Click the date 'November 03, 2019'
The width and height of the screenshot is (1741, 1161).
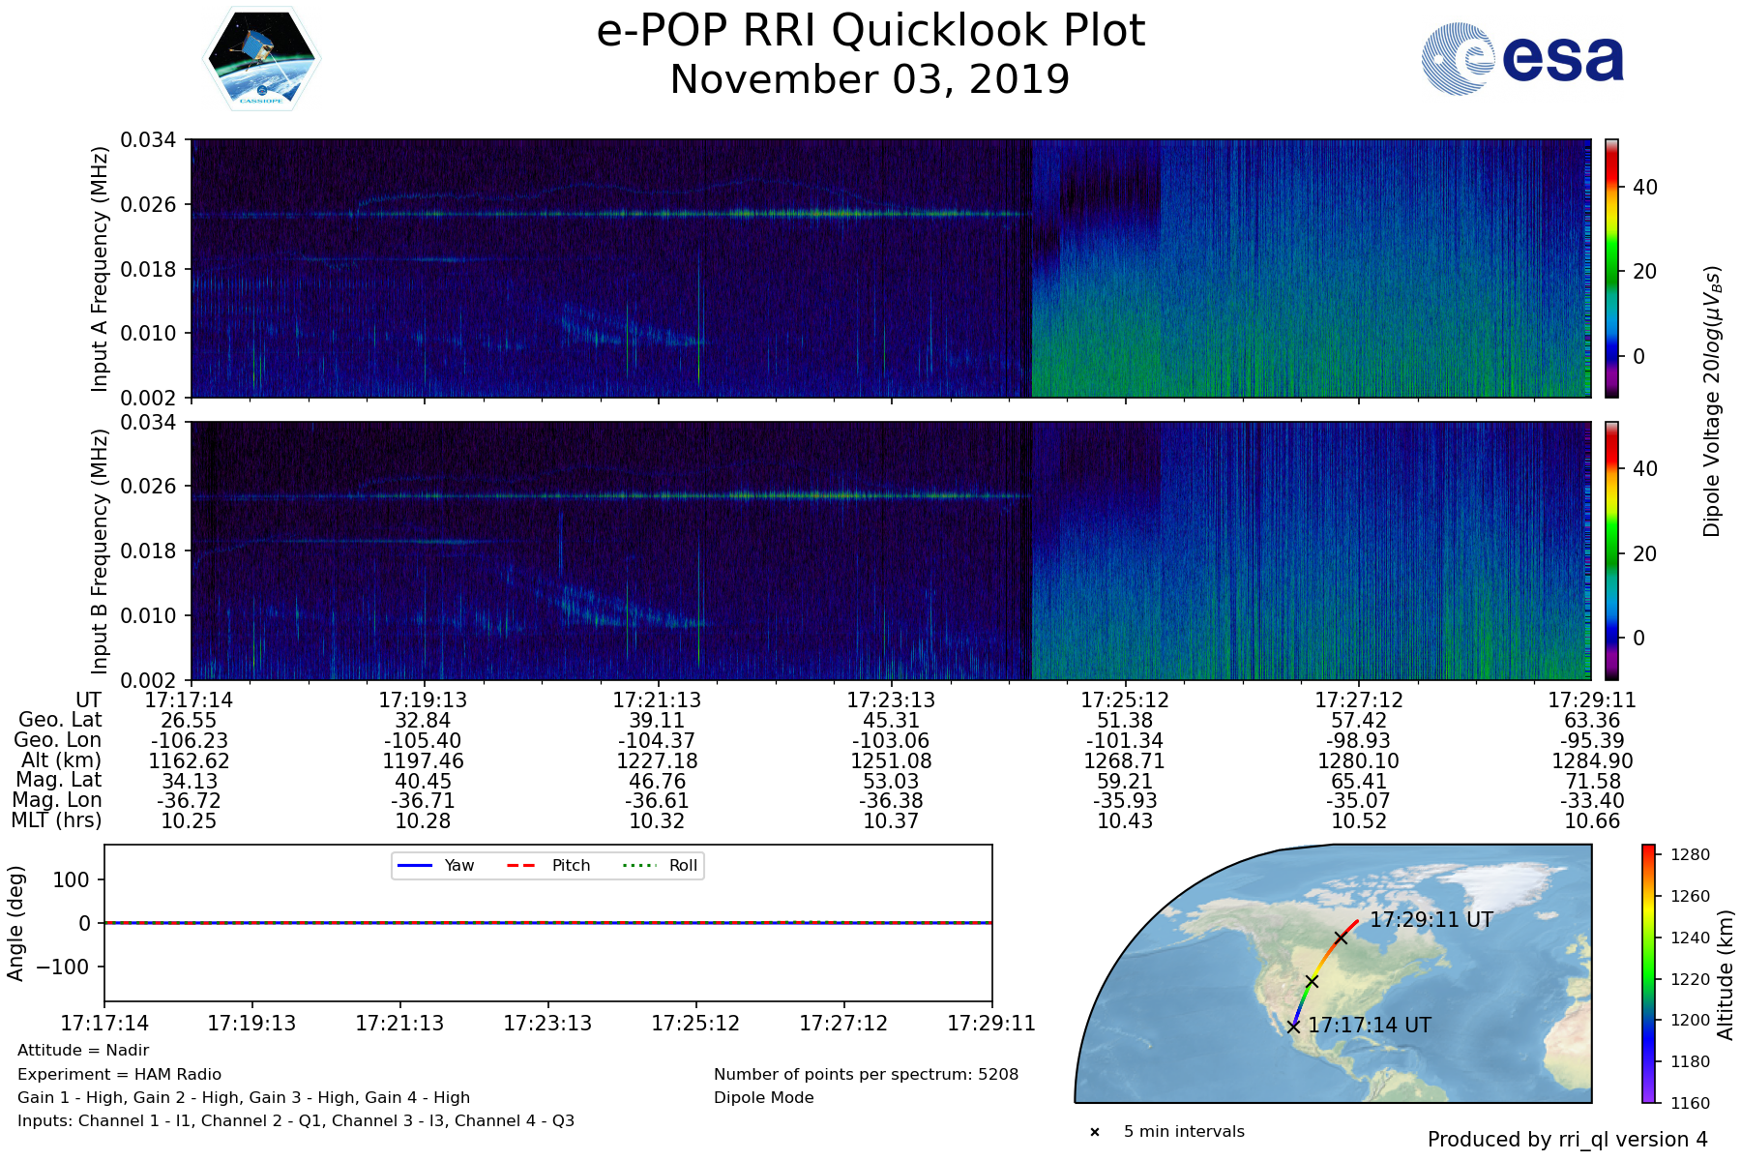[870, 79]
